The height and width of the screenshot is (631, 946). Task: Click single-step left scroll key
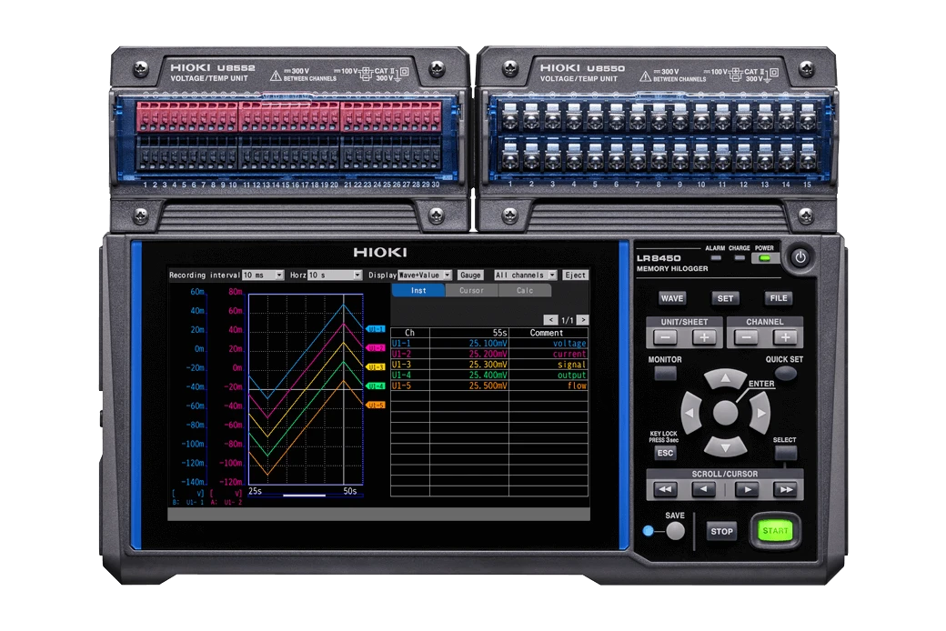pos(703,489)
